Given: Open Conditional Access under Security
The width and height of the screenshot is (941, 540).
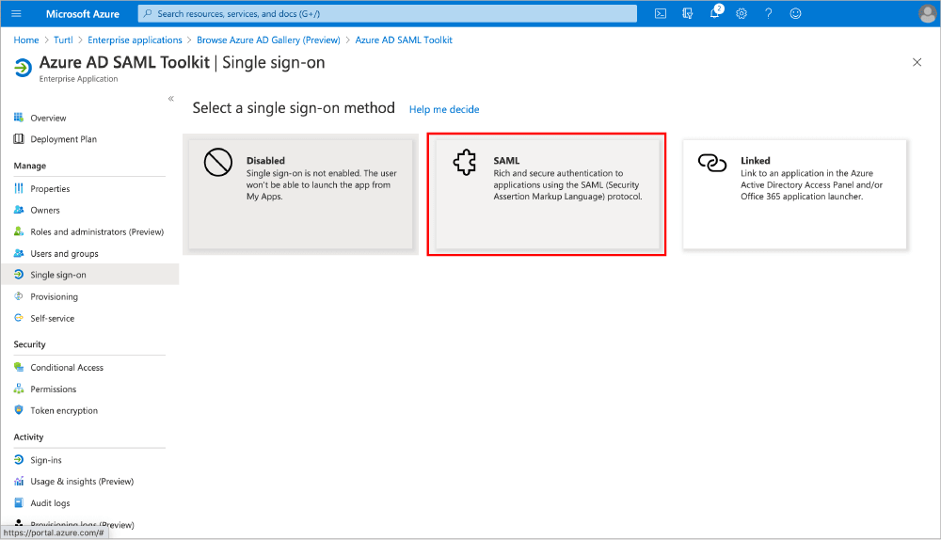Looking at the screenshot, I should (67, 368).
